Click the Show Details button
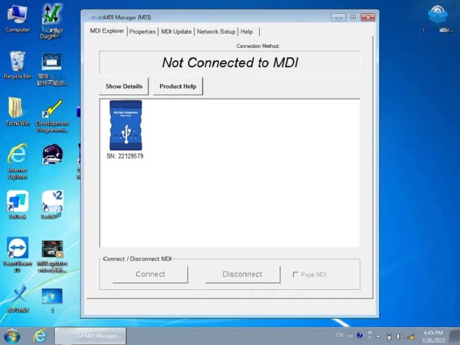The width and height of the screenshot is (460, 345). point(124,86)
